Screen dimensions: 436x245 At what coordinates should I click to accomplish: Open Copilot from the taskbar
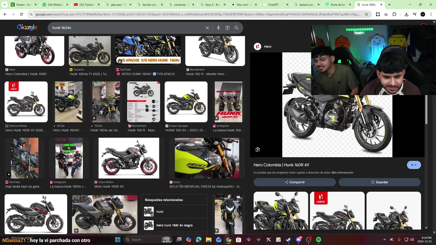tap(189, 240)
